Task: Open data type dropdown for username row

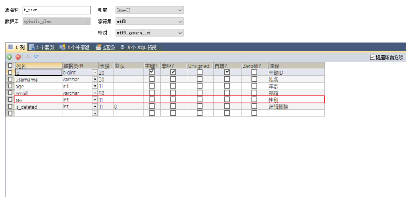Action: (95, 79)
